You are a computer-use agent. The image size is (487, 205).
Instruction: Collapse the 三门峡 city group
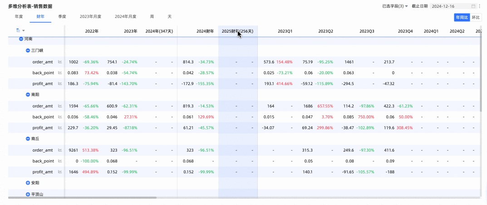pyautogui.click(x=28, y=50)
